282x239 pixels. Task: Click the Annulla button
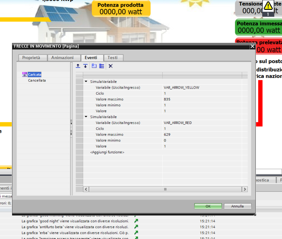coord(237,206)
